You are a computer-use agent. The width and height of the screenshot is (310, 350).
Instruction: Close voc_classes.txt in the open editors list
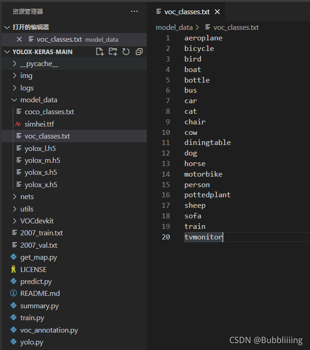[x=19, y=39]
